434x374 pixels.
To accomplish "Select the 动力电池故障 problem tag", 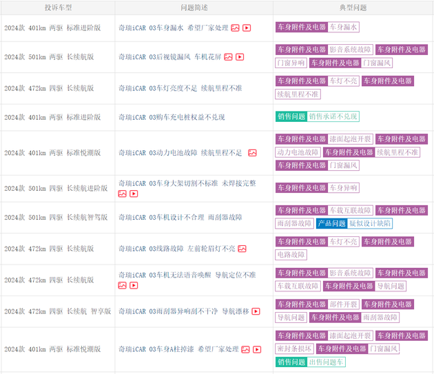I will tap(299, 152).
